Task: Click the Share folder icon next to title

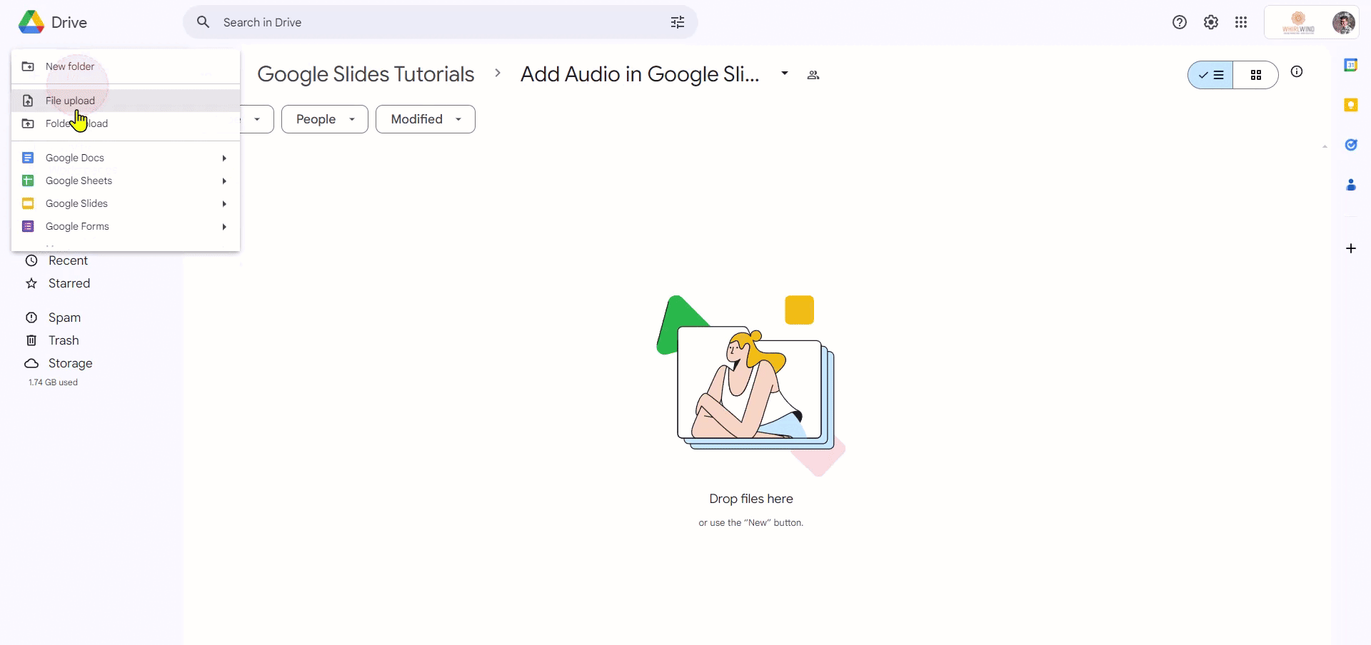Action: point(813,75)
